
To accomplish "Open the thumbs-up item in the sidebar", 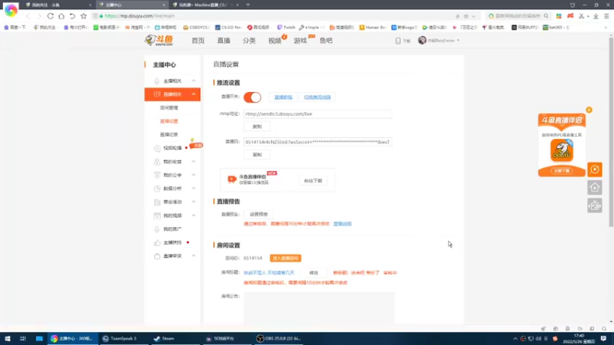I will pyautogui.click(x=172, y=242).
